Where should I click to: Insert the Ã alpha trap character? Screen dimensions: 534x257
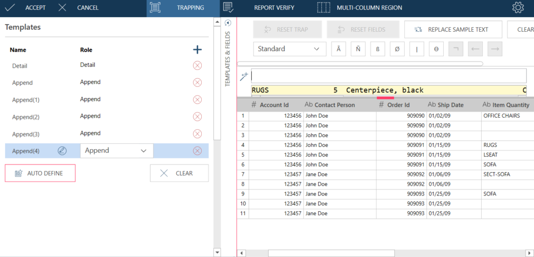[339, 49]
